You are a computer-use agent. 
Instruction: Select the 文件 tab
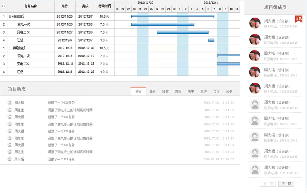[x=204, y=91]
